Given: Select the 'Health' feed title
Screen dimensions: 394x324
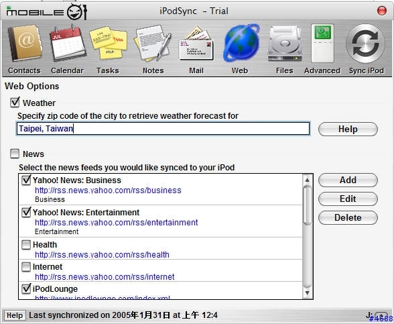Looking at the screenshot, I should tap(45, 244).
